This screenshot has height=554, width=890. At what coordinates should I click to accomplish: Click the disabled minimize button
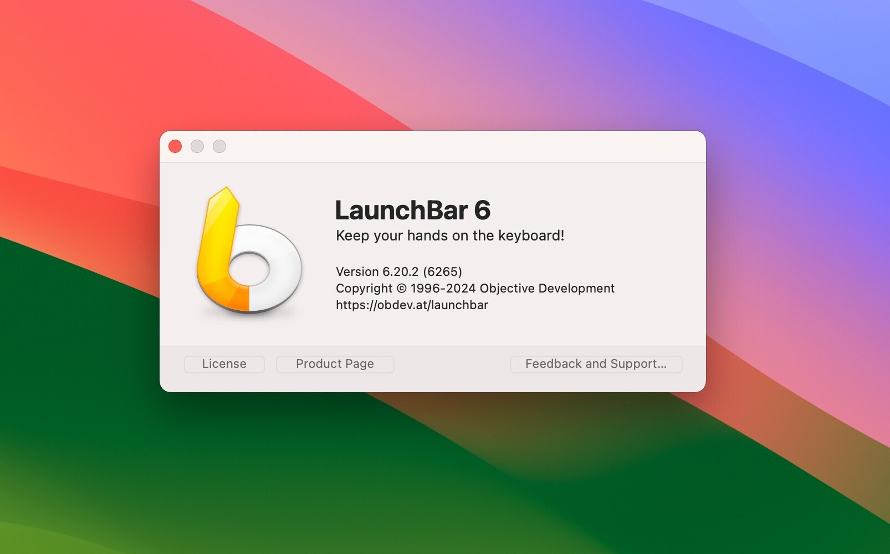[x=197, y=146]
